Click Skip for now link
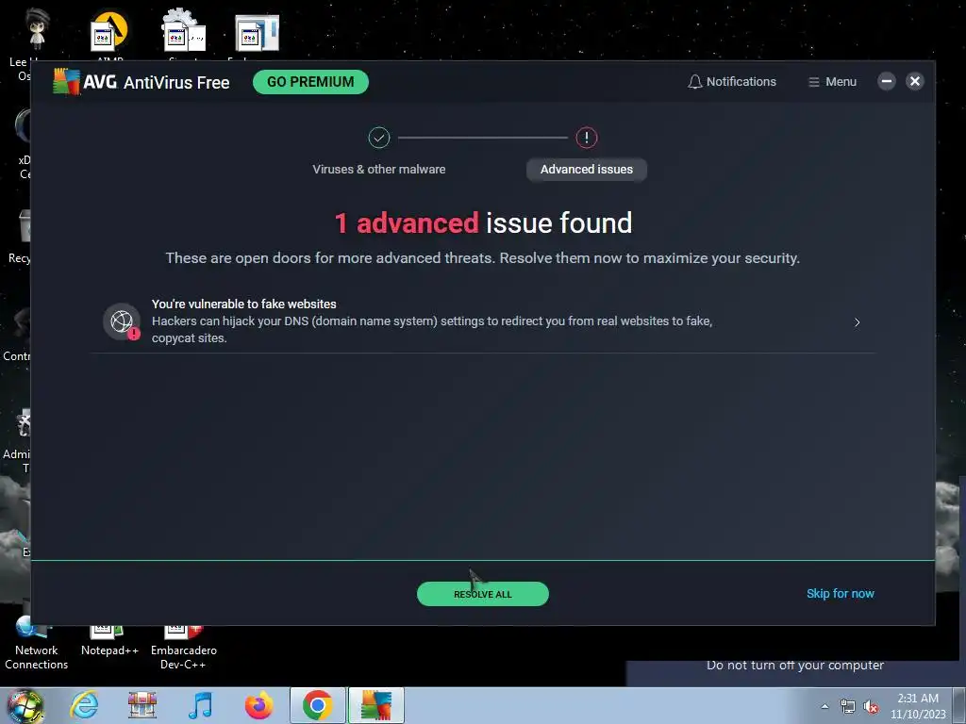 pos(841,594)
